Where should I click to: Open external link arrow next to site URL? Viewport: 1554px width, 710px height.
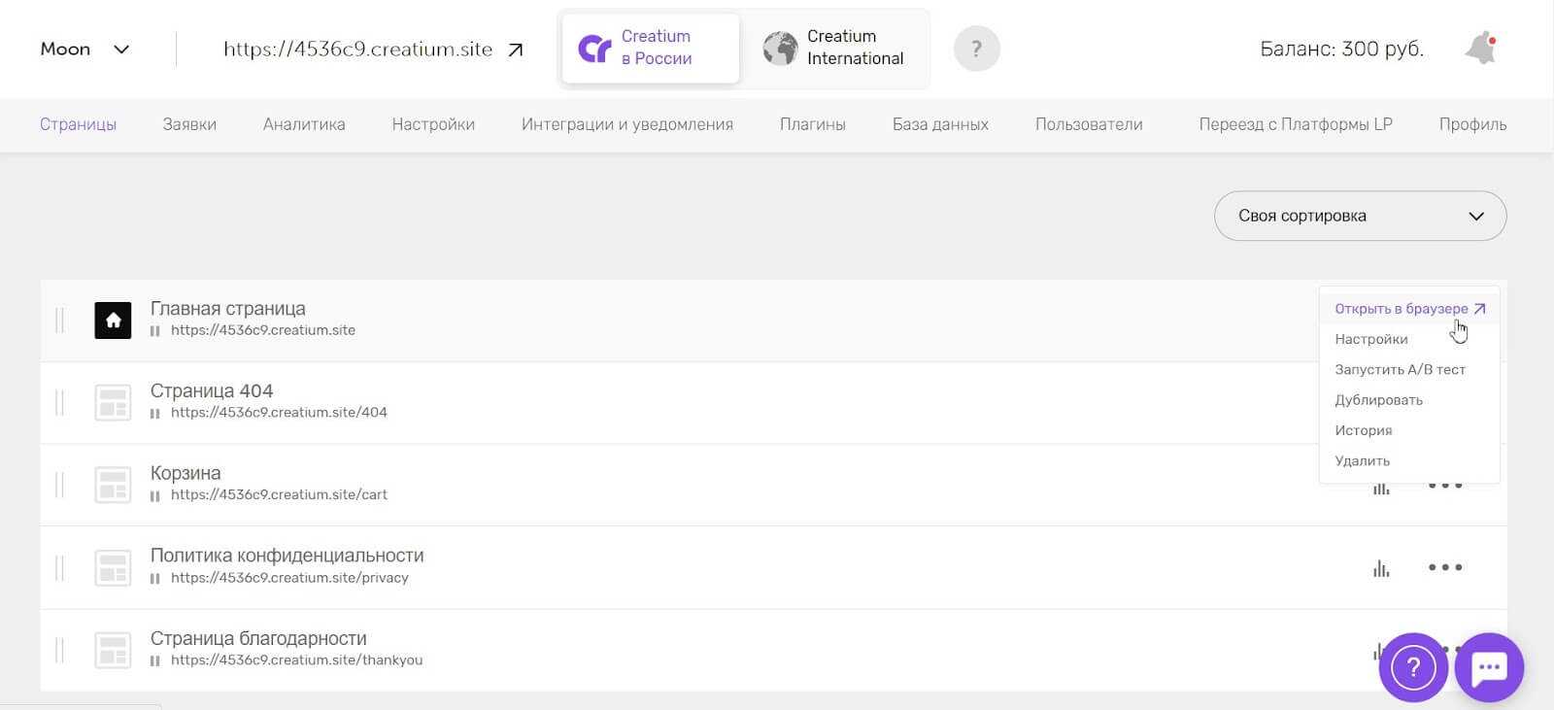click(516, 50)
